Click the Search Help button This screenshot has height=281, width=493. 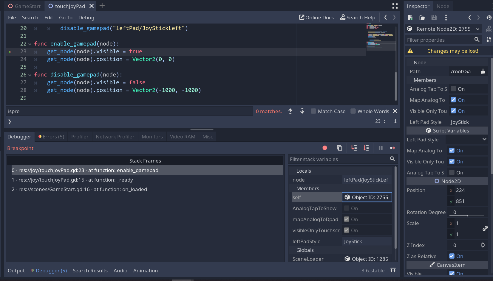pos(357,18)
